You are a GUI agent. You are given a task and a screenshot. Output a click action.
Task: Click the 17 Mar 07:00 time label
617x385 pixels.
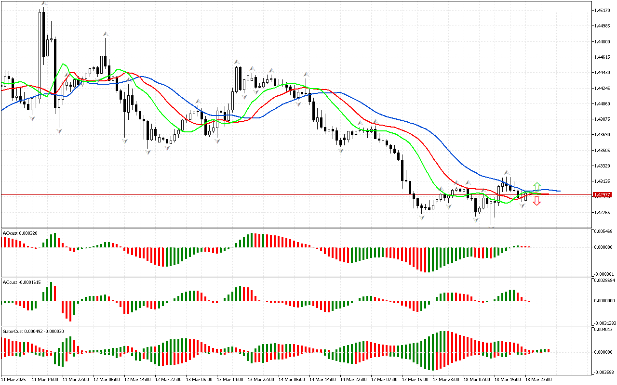385,380
